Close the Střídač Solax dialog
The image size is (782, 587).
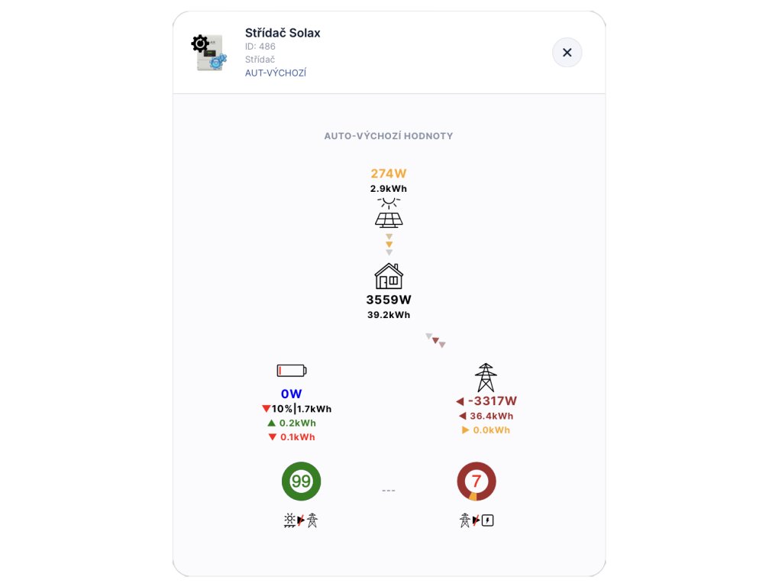(567, 53)
